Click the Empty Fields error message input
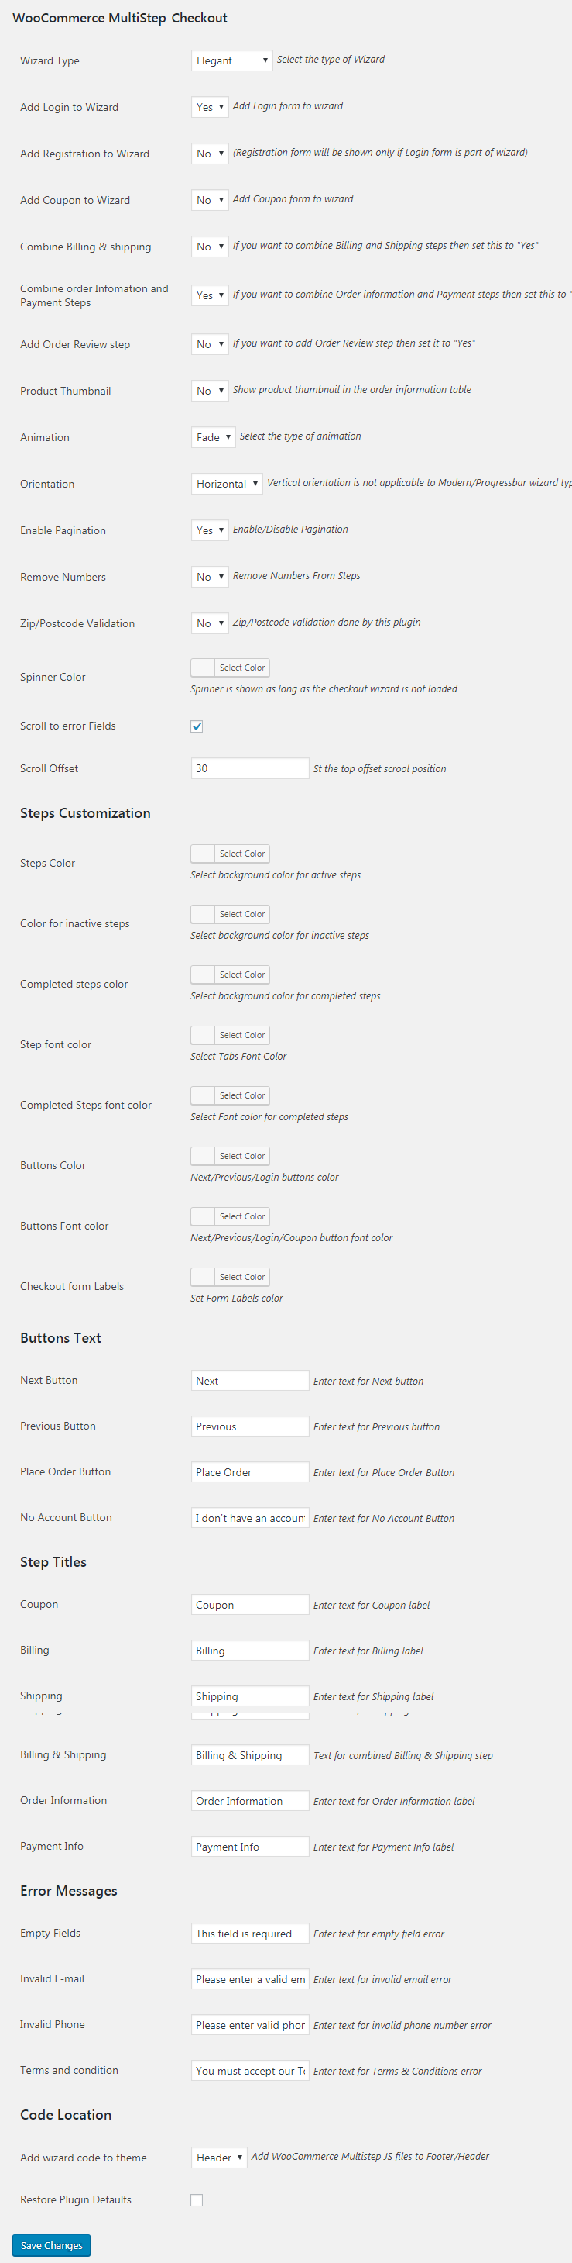 pyautogui.click(x=250, y=1934)
